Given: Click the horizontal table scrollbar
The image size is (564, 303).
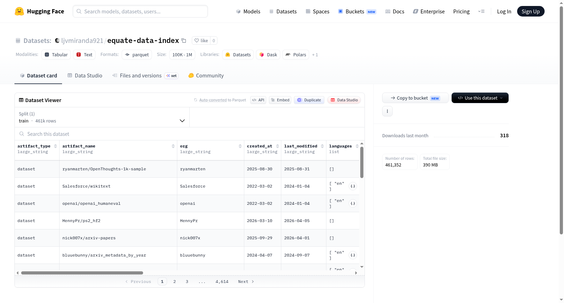Looking at the screenshot, I should click(82, 273).
